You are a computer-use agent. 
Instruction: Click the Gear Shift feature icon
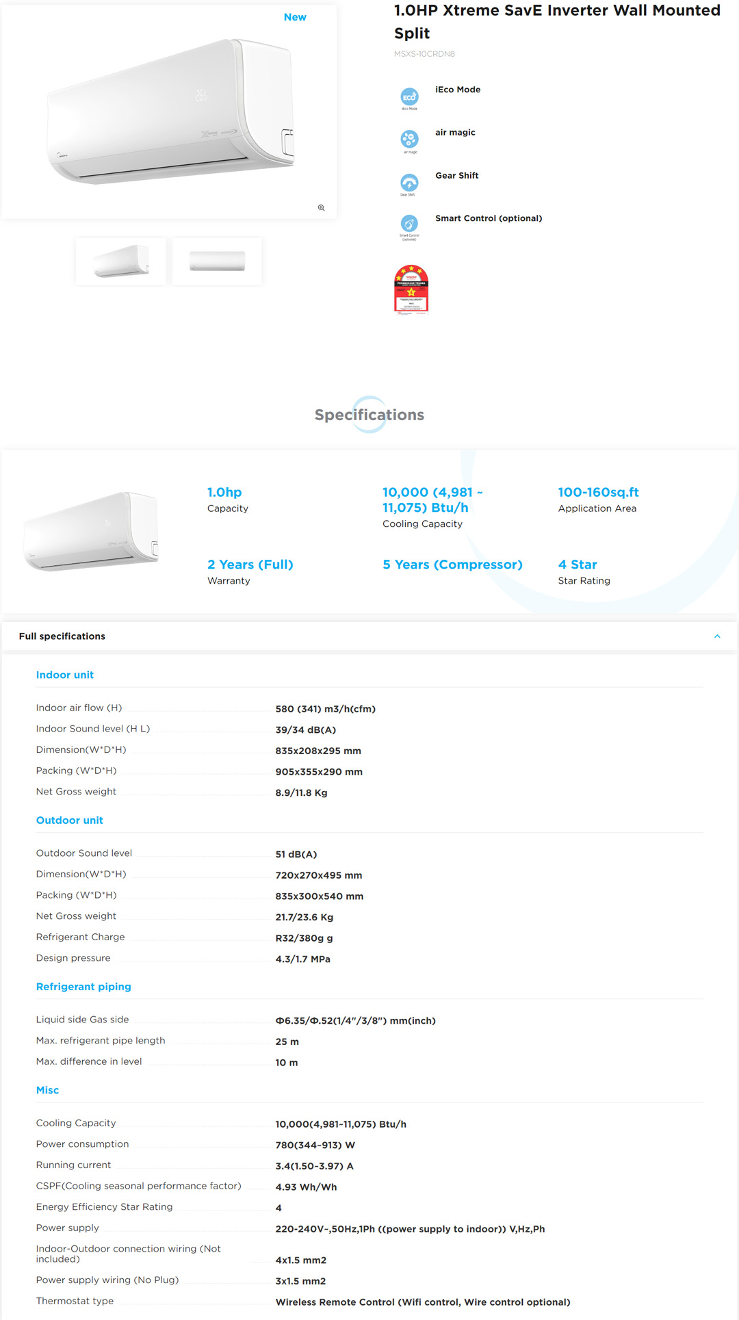click(409, 183)
